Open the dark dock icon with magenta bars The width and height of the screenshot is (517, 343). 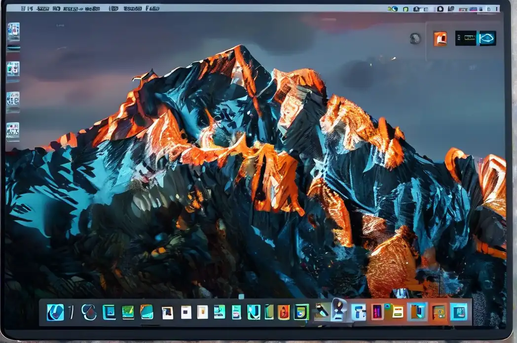(377, 312)
